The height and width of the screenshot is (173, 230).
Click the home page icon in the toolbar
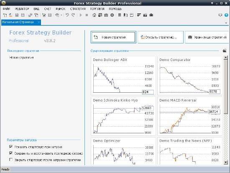pyautogui.click(x=94, y=15)
